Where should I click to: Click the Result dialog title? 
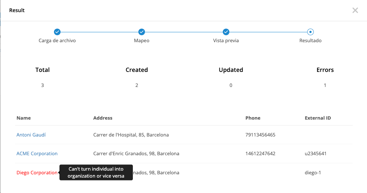tap(17, 10)
